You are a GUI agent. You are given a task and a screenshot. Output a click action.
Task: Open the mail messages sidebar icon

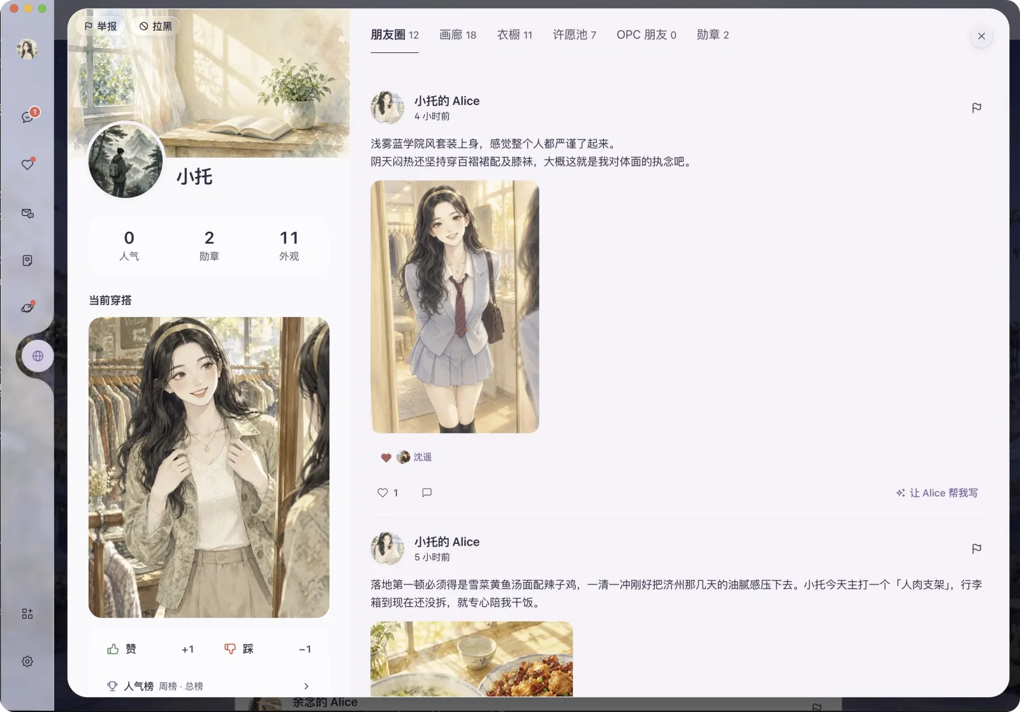[x=27, y=213]
